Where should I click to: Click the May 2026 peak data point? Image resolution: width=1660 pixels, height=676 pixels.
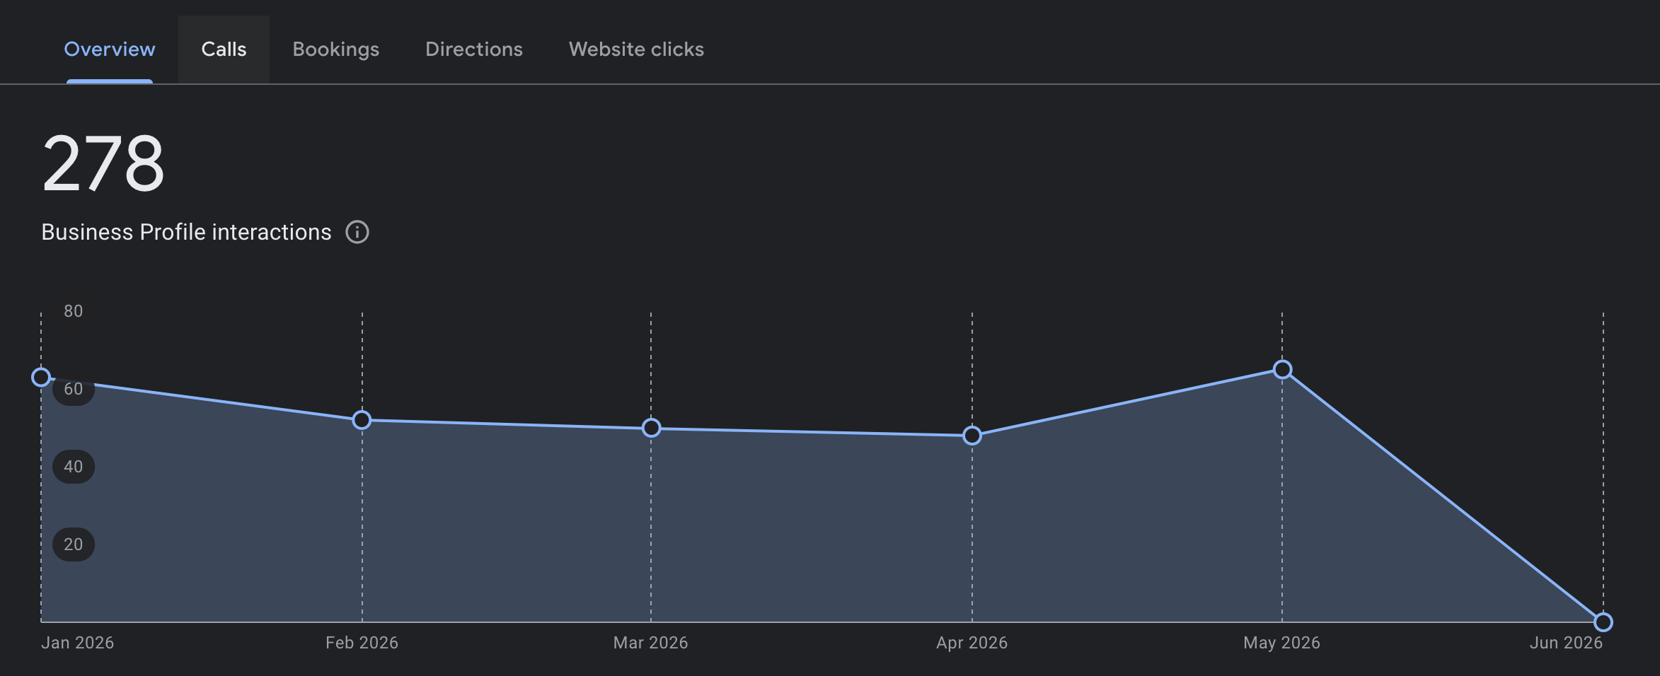(x=1282, y=369)
